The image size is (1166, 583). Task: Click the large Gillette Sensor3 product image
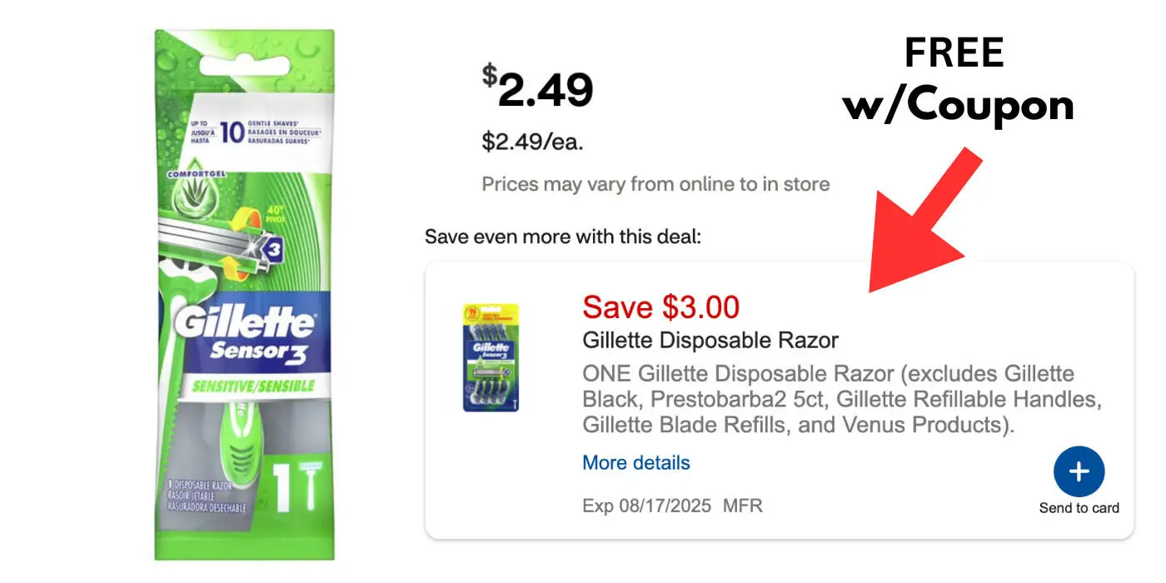tap(244, 295)
